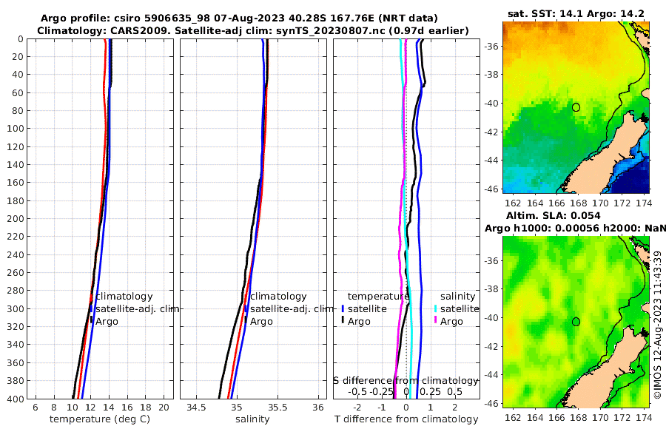Click the Climatology CARS2009 subtitle line
Viewport: 666px width, 429px height.
(253, 30)
